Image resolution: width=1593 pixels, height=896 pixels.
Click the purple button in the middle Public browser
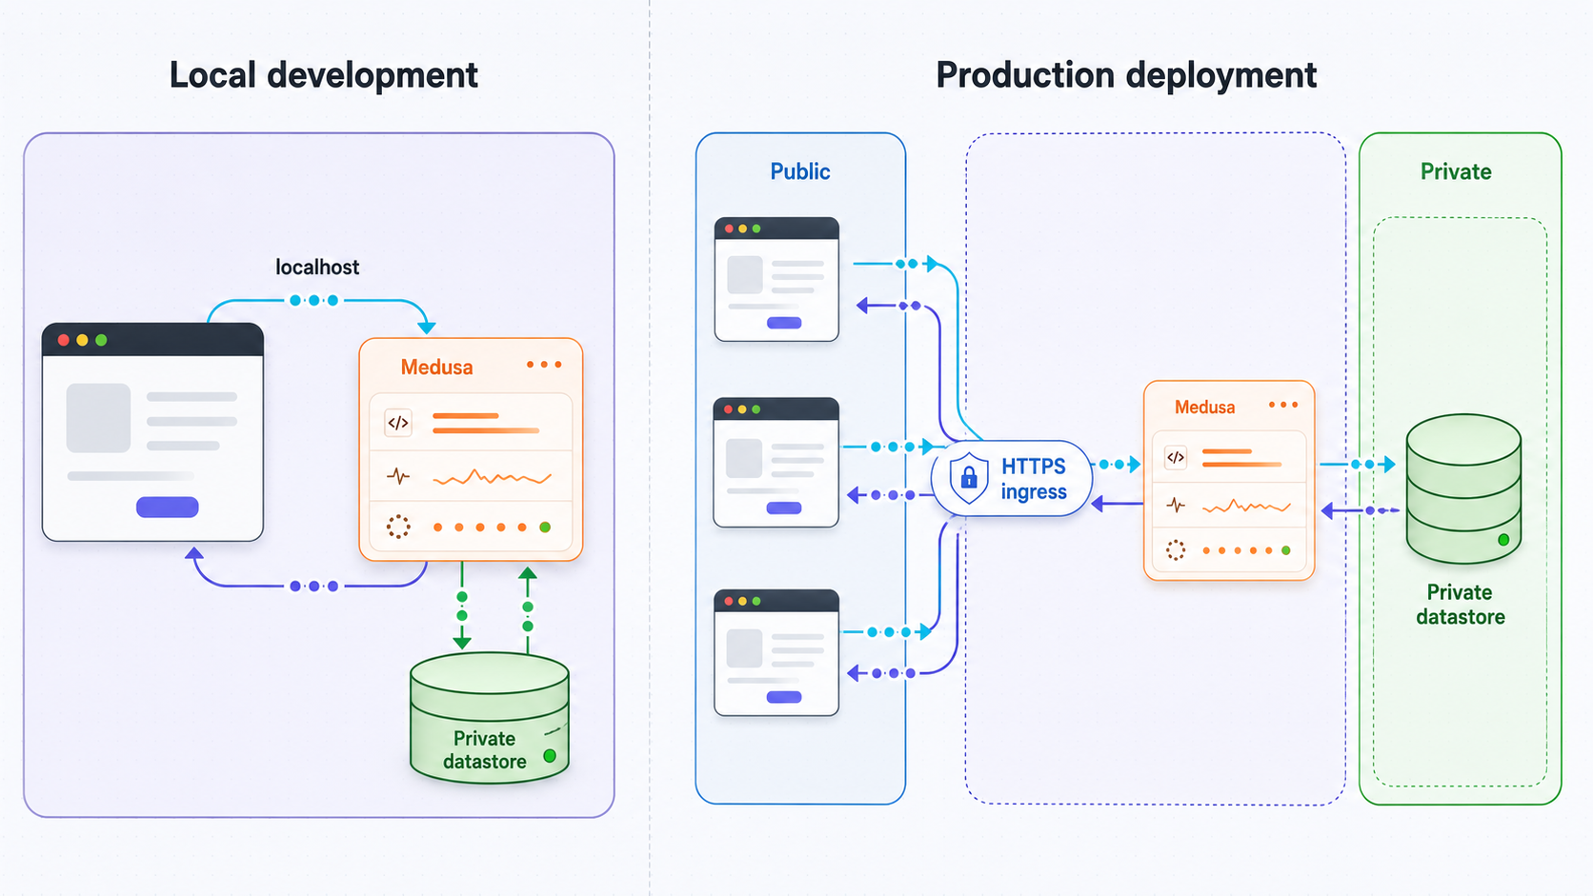[x=784, y=508]
